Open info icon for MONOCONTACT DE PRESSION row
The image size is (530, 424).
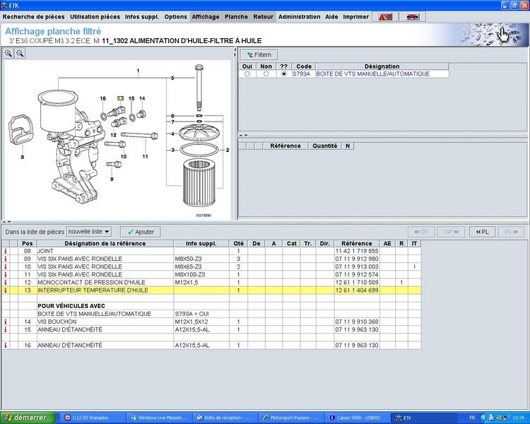point(6,283)
